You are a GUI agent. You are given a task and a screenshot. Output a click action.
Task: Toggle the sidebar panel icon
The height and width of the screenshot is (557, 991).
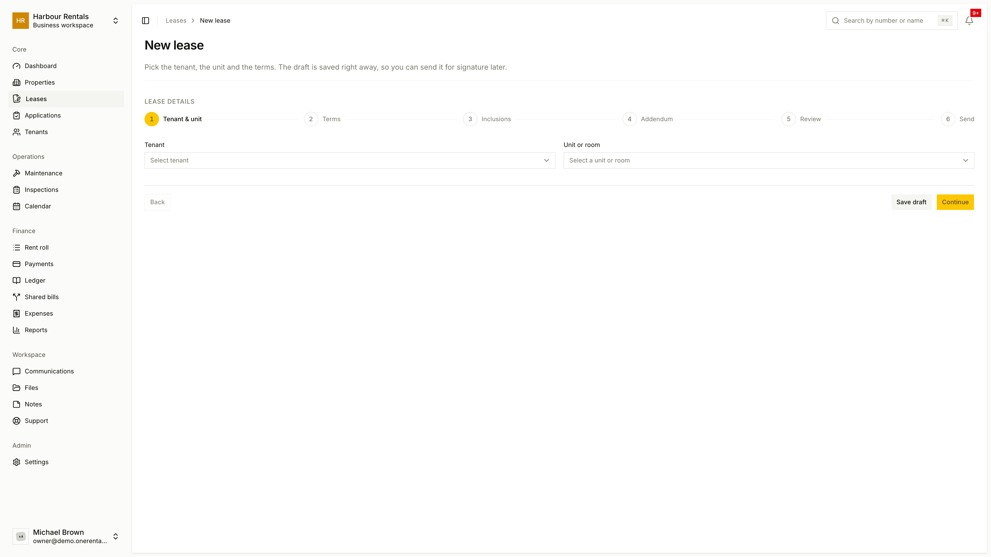pyautogui.click(x=145, y=21)
